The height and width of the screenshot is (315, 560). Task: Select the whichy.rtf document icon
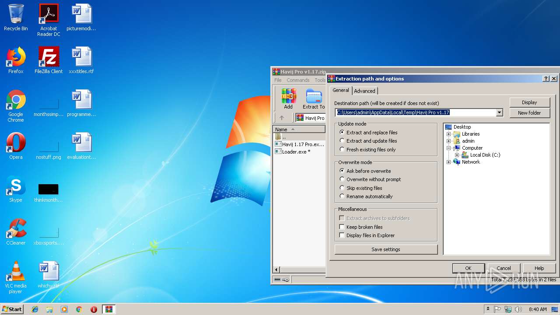tap(49, 275)
